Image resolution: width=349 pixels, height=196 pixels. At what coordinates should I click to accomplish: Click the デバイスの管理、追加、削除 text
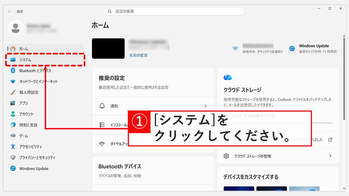(x=120, y=176)
